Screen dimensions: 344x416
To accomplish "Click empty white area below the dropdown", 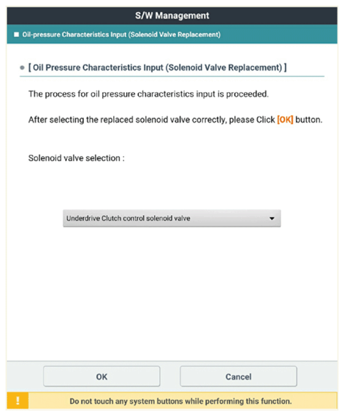I will click(x=172, y=292).
